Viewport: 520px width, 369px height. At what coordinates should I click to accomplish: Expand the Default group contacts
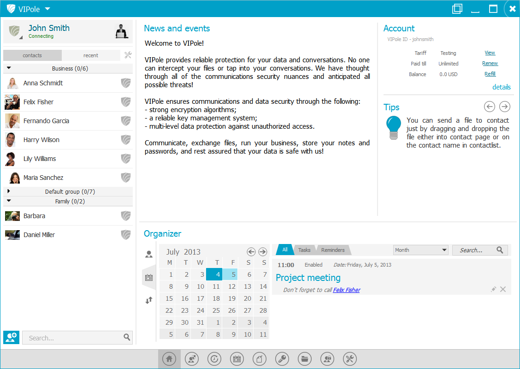(x=9, y=191)
